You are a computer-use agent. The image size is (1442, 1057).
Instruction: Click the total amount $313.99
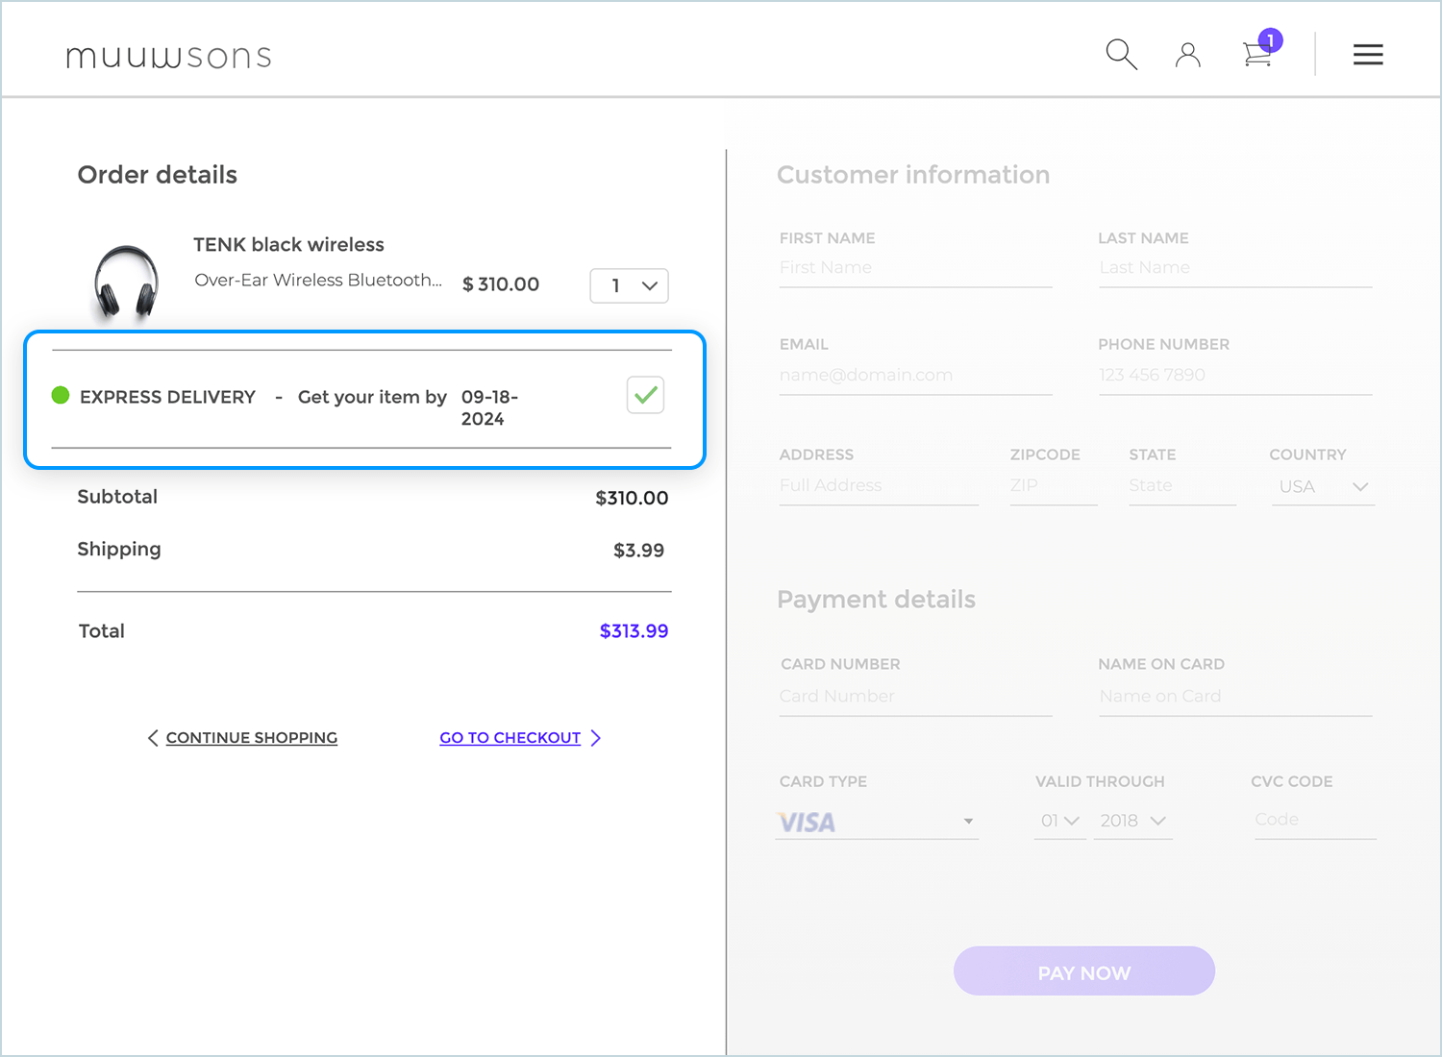(x=634, y=631)
